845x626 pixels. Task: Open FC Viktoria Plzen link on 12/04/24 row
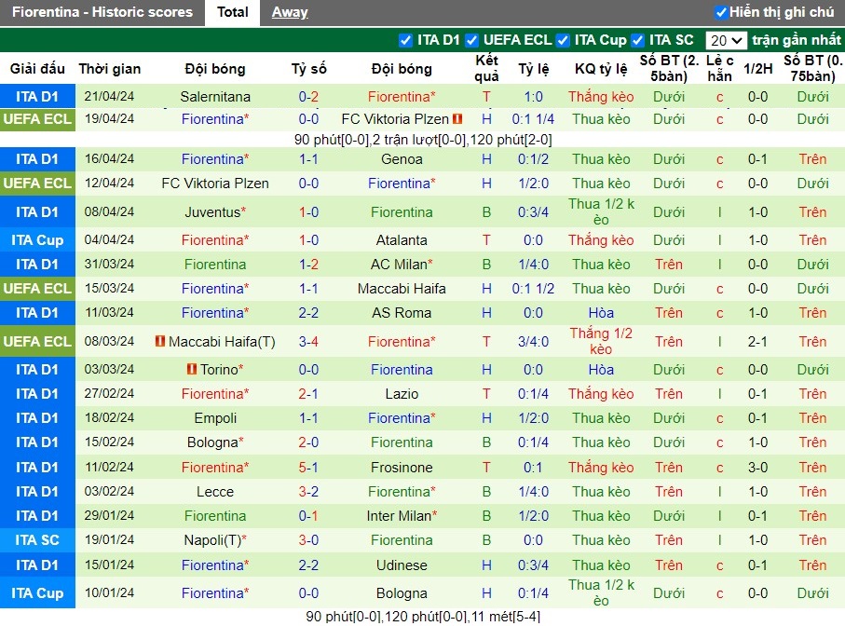(x=215, y=184)
